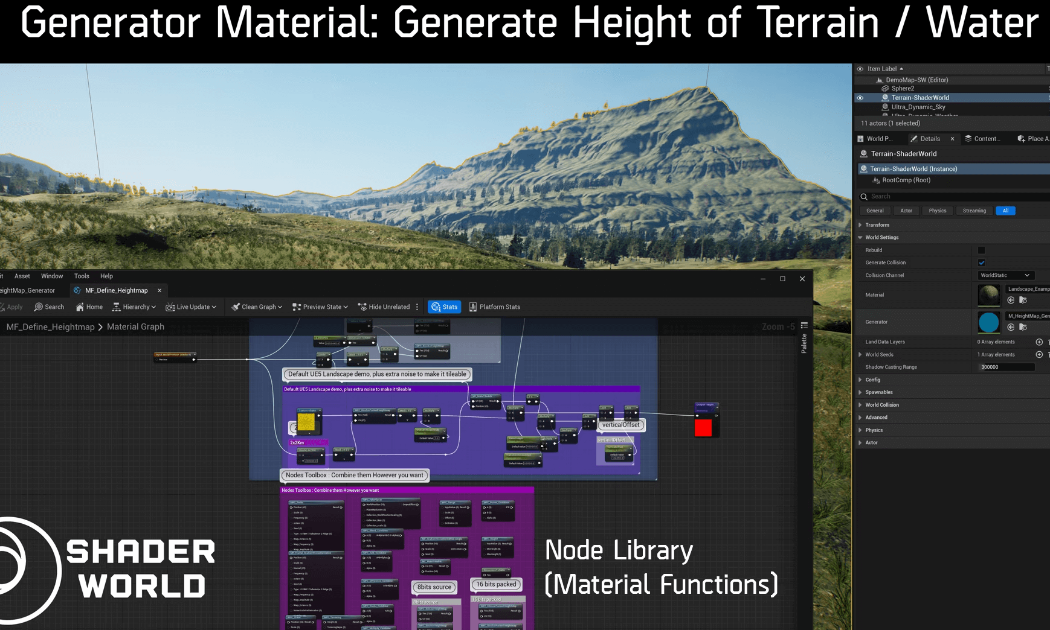
Task: Open the Hierarchy dropdown
Action: coord(134,307)
